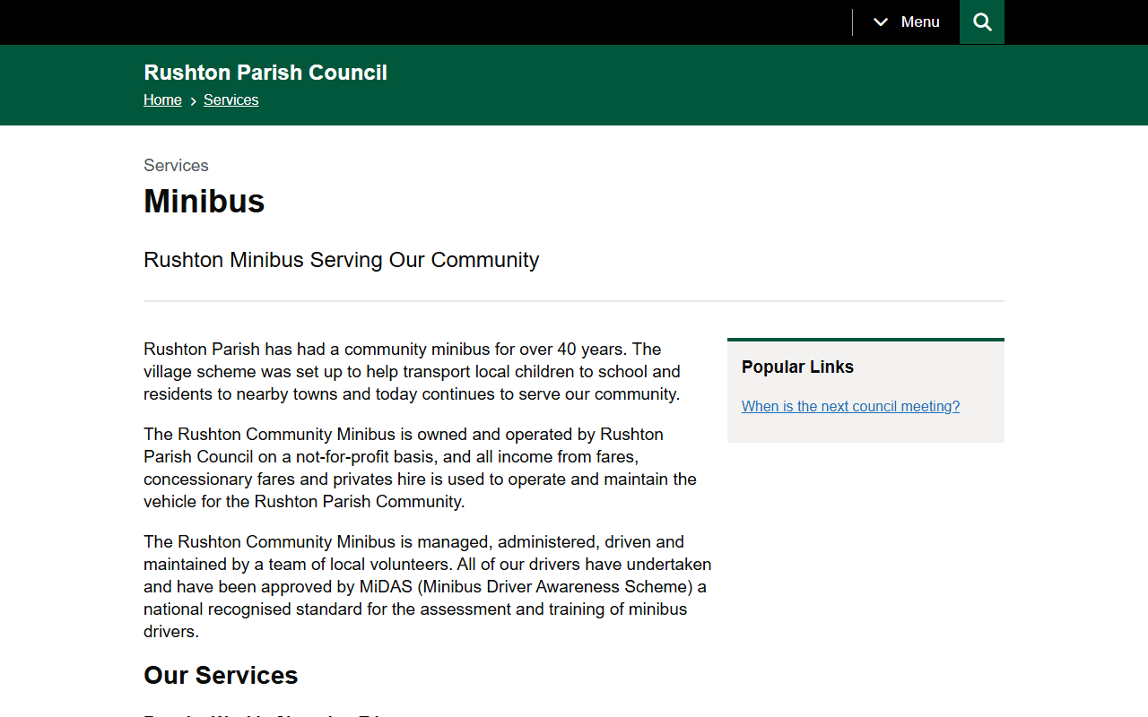Viewport: 1148px width, 717px height.
Task: Click 'Rushton Minibus Serving Our Community' subtitle
Action: pos(342,260)
